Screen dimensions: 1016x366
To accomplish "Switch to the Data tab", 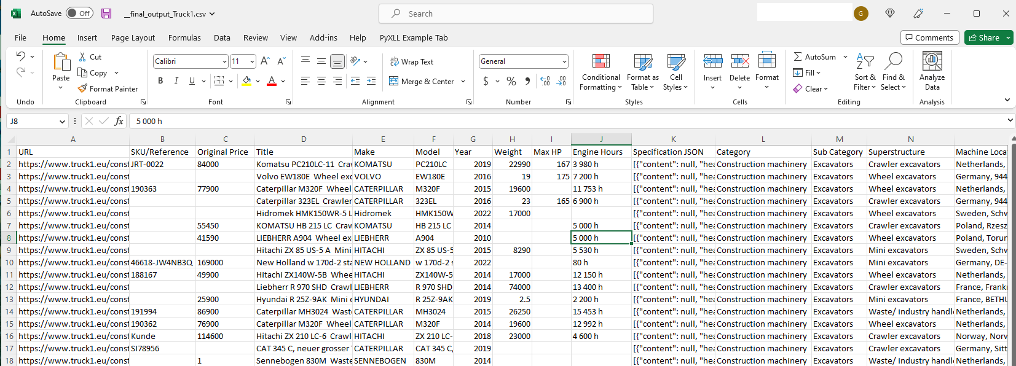I will [x=222, y=37].
